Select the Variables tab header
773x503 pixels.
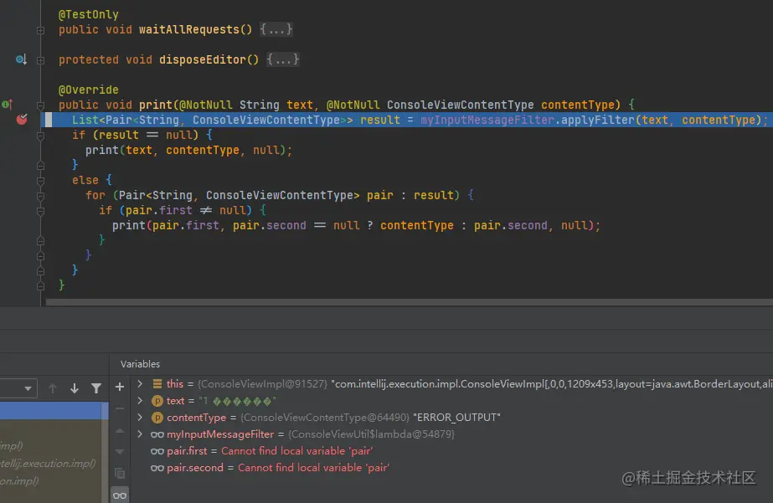[x=140, y=364]
